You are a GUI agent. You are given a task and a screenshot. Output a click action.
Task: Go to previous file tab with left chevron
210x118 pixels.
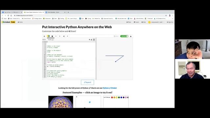coord(43,40)
